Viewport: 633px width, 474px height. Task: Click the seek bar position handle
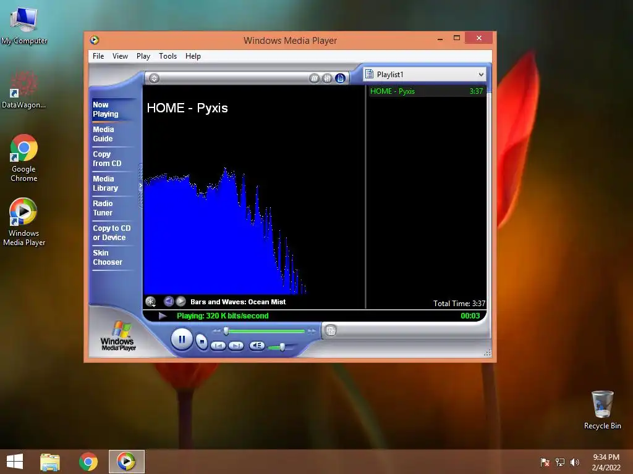[x=226, y=331]
